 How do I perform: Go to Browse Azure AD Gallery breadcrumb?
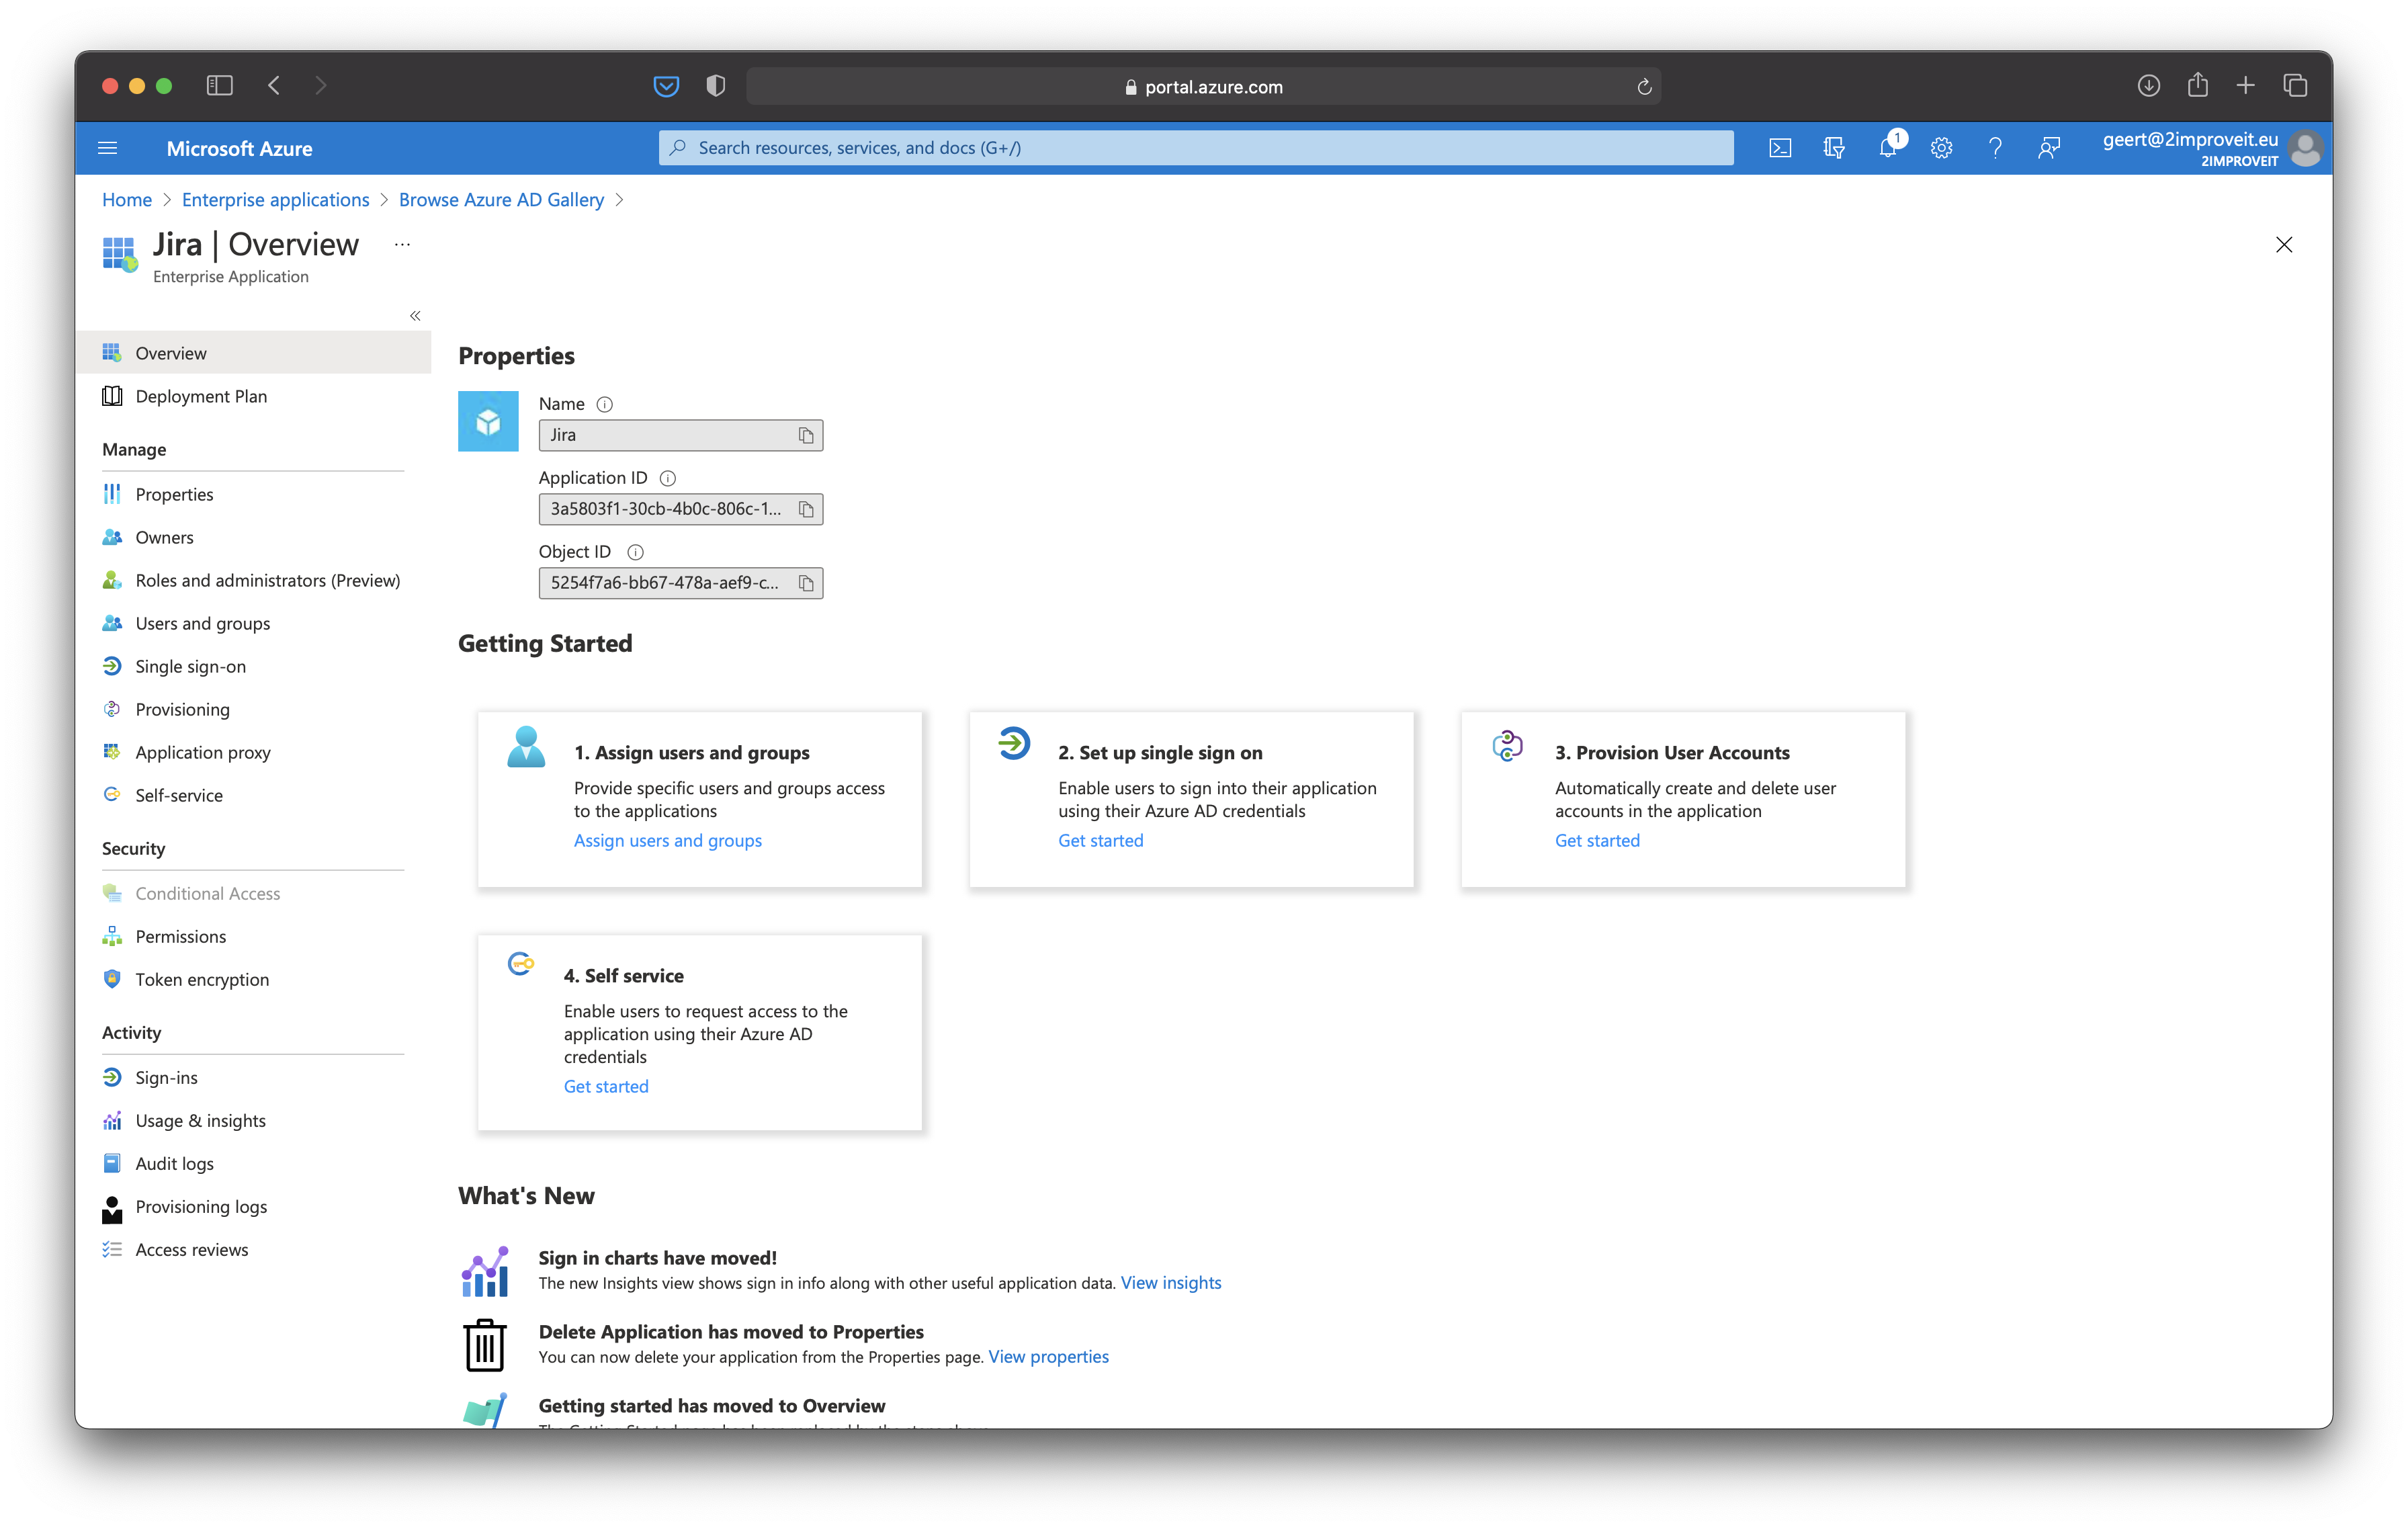coord(501,200)
